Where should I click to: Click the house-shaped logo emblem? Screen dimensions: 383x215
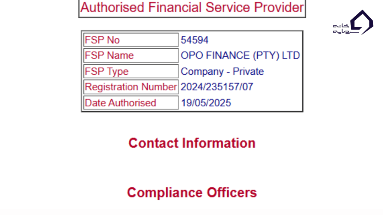[362, 22]
